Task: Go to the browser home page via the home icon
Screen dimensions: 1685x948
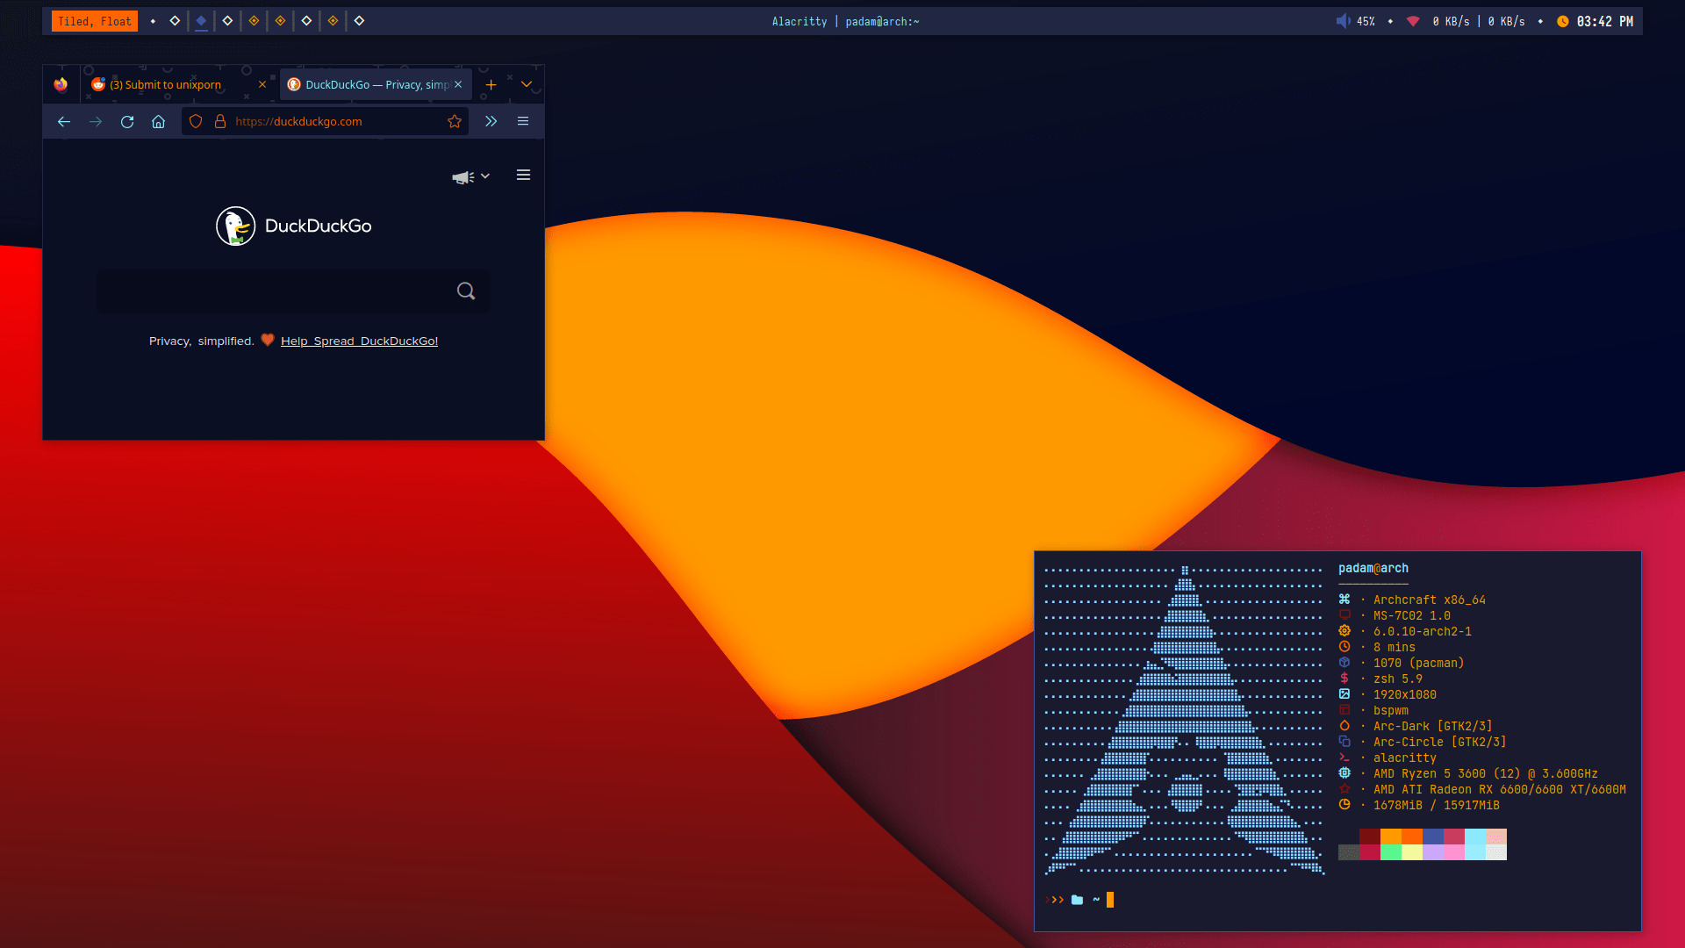Action: point(159,121)
